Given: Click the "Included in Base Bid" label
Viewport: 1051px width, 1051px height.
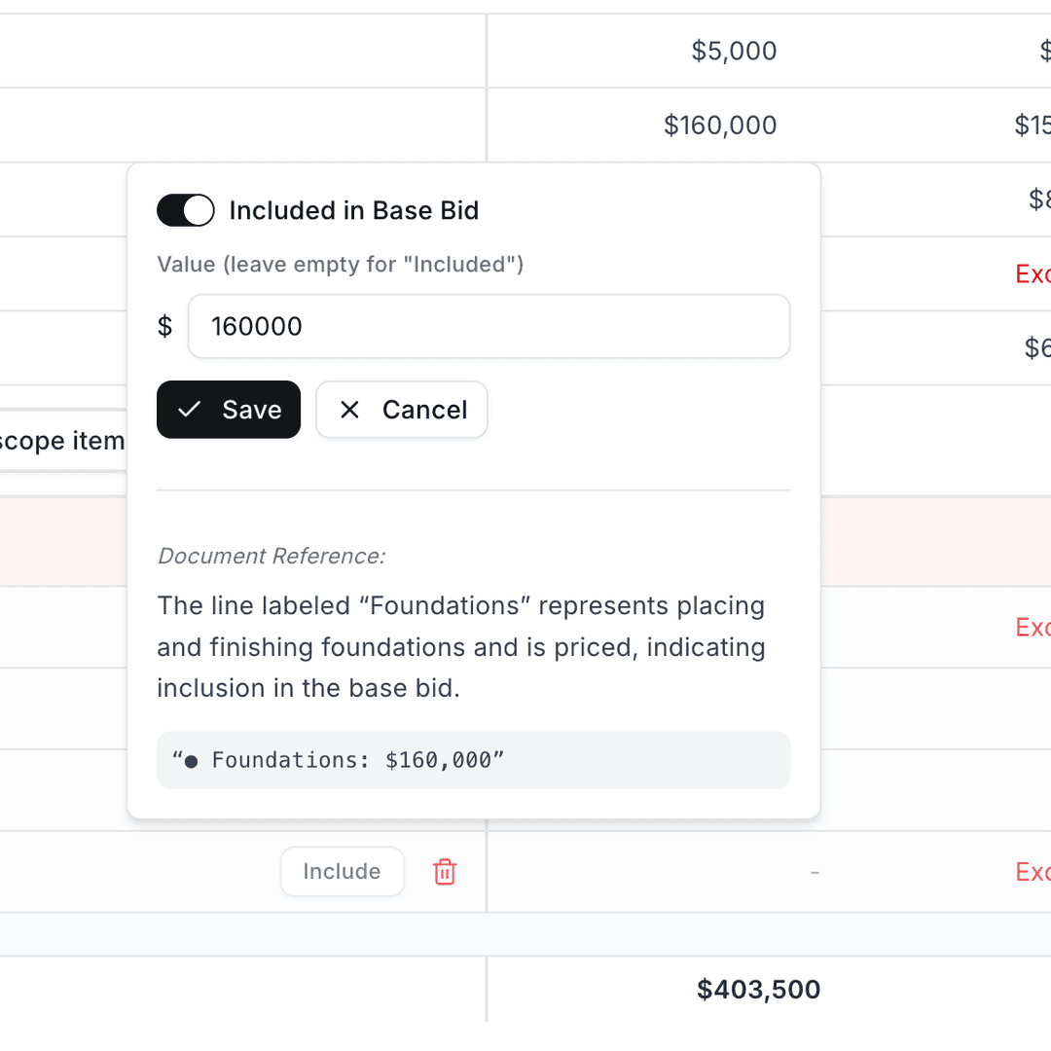Looking at the screenshot, I should [x=354, y=210].
